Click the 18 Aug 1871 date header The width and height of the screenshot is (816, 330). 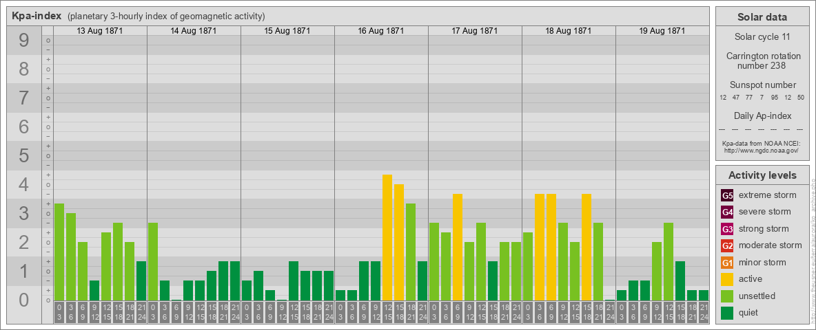(569, 31)
